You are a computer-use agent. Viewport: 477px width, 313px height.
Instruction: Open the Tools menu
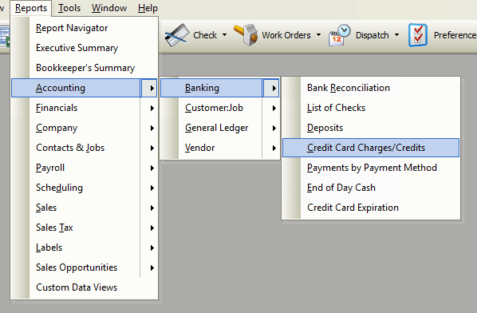69,8
